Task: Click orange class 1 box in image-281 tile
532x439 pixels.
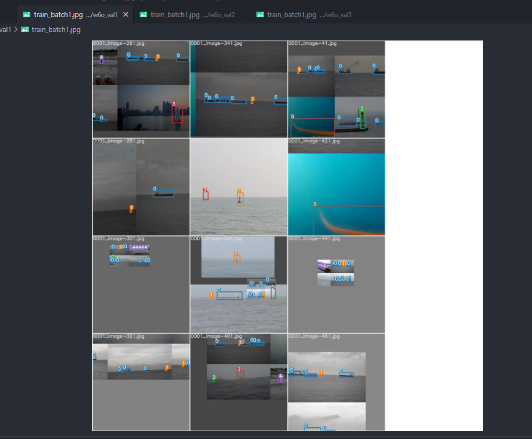Action: click(131, 209)
